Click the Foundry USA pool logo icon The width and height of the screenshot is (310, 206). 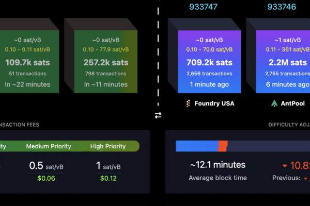(188, 104)
